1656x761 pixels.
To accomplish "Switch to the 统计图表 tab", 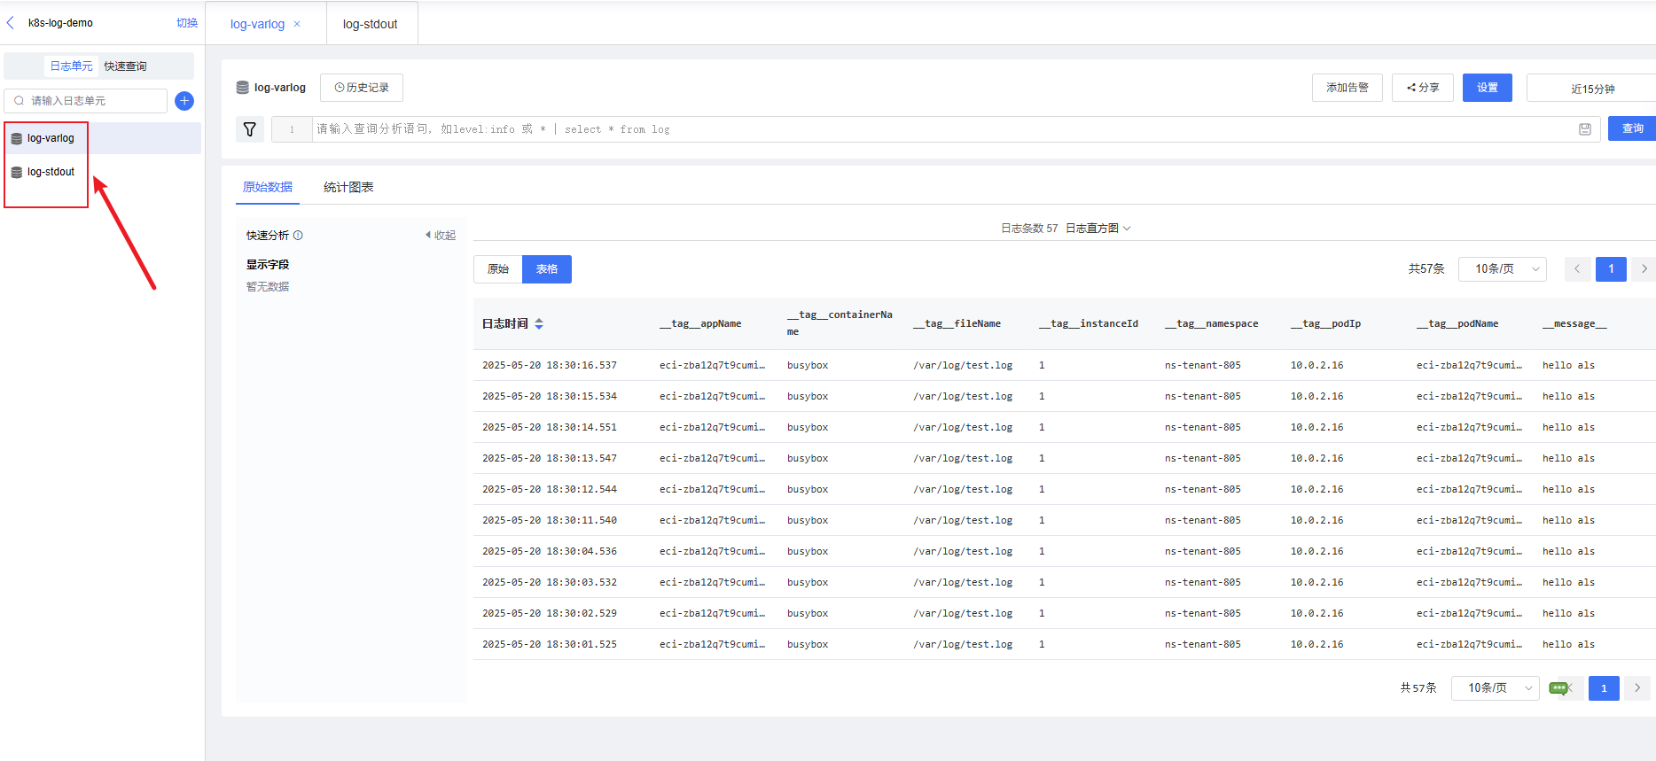I will 348,188.
